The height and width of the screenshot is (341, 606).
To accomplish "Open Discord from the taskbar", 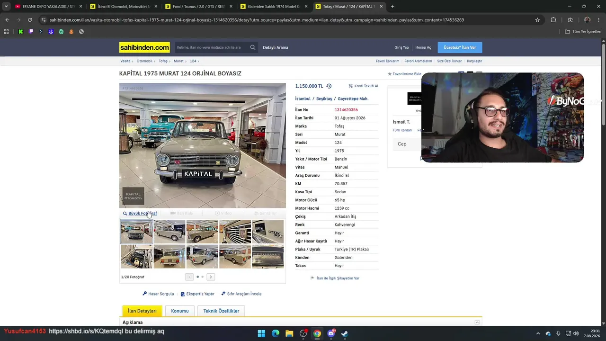I will point(331,333).
